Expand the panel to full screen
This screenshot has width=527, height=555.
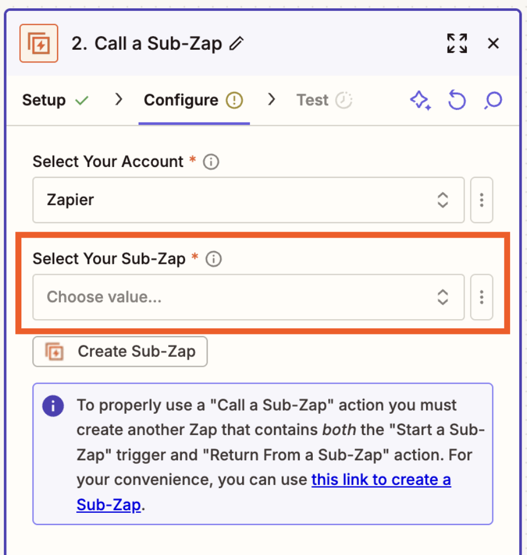click(x=457, y=43)
